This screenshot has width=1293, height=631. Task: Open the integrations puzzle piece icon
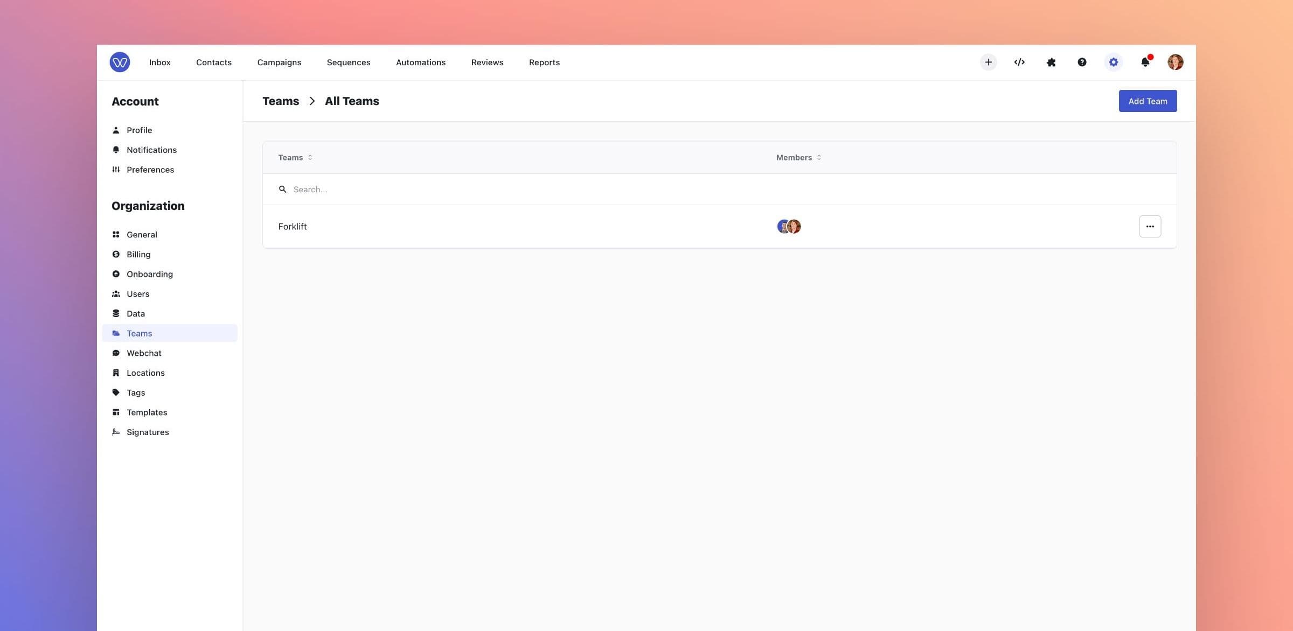[x=1051, y=62]
